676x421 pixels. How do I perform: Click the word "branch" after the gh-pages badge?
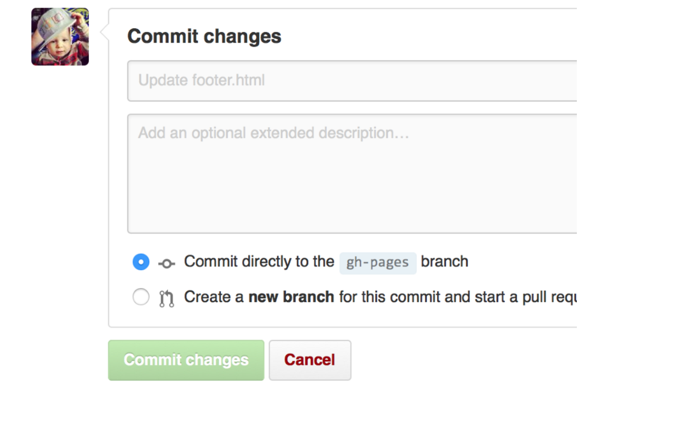444,262
